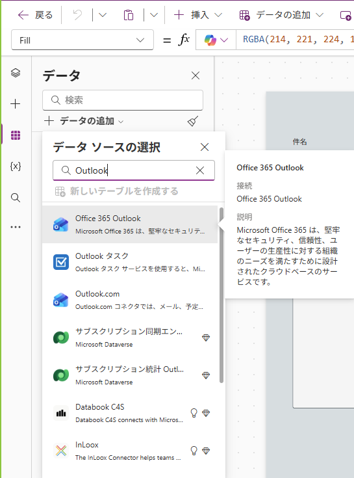Click the fx formula icon
This screenshot has width=354, height=478.
tap(184, 40)
